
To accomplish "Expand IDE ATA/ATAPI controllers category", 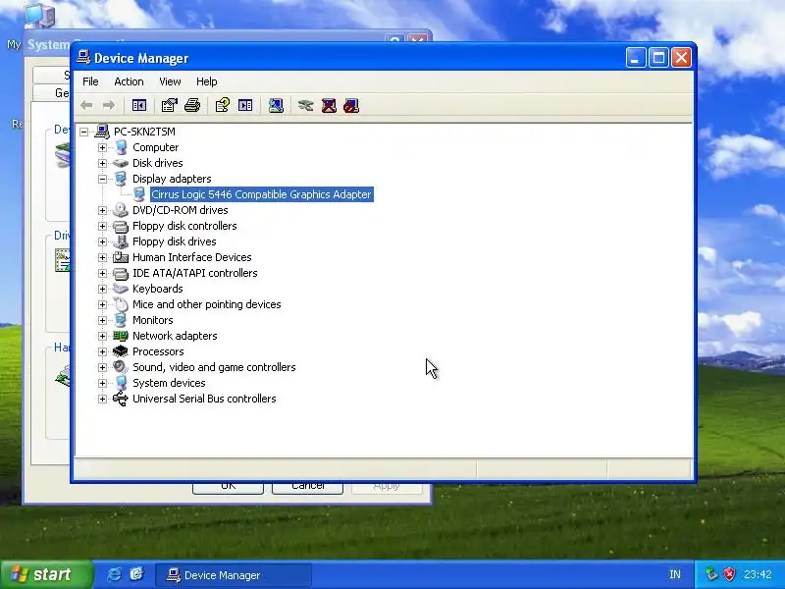I will tap(102, 273).
